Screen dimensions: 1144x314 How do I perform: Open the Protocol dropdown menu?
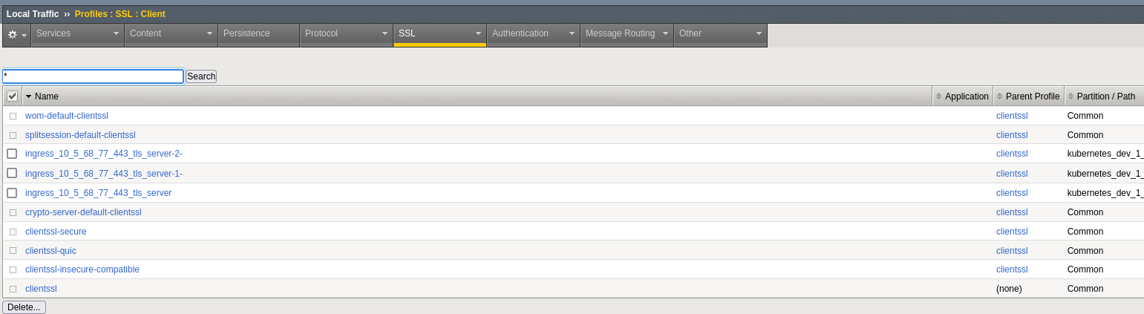tap(346, 35)
